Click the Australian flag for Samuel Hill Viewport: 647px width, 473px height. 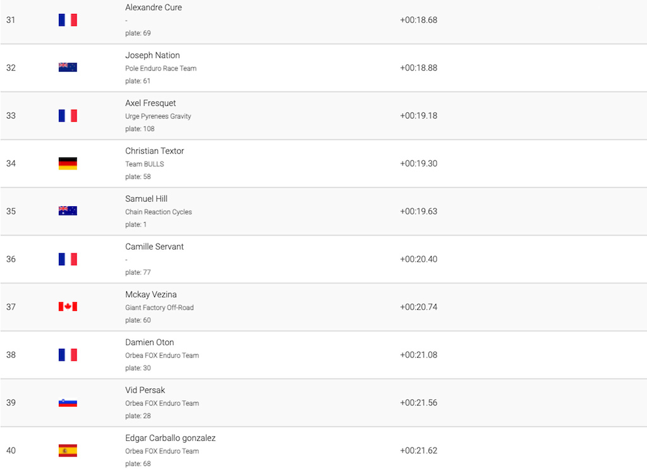click(68, 211)
